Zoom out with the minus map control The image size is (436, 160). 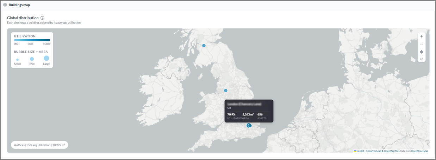click(x=422, y=44)
